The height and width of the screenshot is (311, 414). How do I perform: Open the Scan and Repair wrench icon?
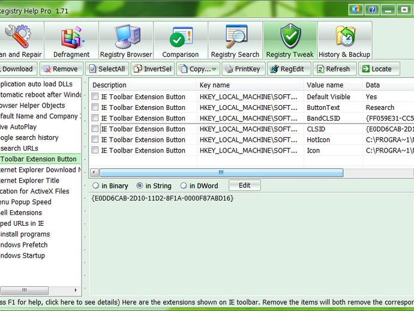(17, 37)
